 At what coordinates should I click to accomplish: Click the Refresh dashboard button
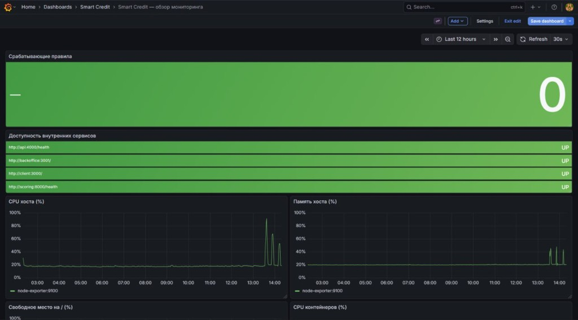point(533,39)
